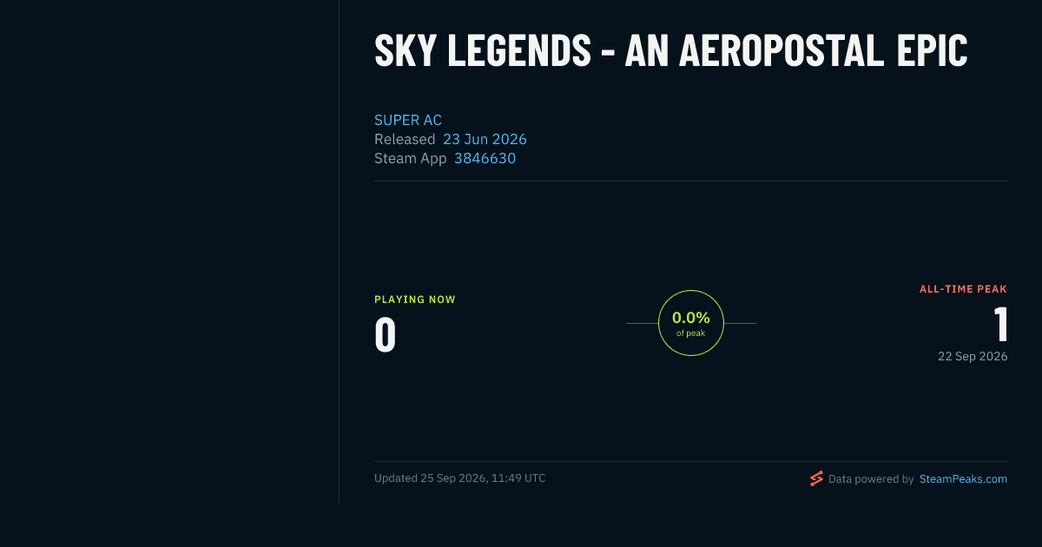Click the 22 Sep 2026 peak date
The width and height of the screenshot is (1042, 547).
coord(973,356)
